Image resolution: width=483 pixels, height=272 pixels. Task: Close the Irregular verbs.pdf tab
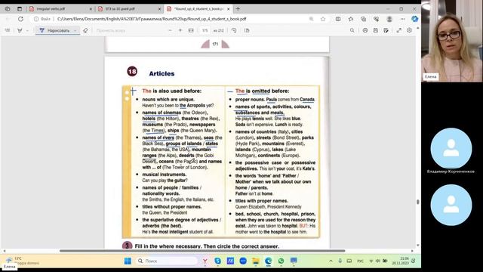point(91,9)
